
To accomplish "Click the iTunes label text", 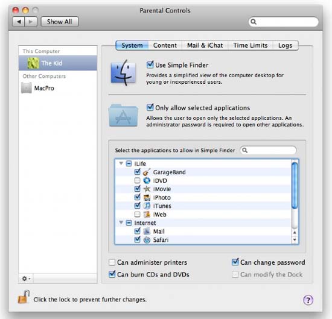I will click(x=162, y=206).
